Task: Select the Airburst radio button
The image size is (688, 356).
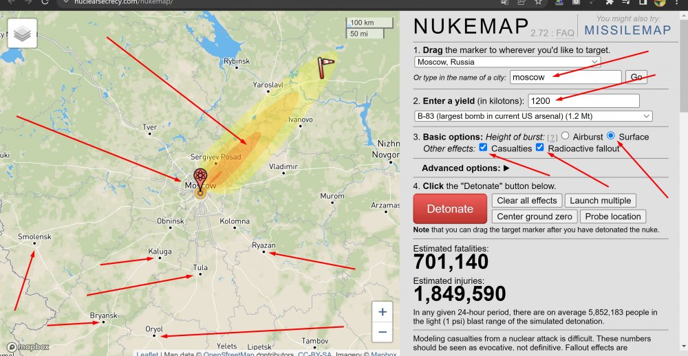Action: pyautogui.click(x=565, y=136)
